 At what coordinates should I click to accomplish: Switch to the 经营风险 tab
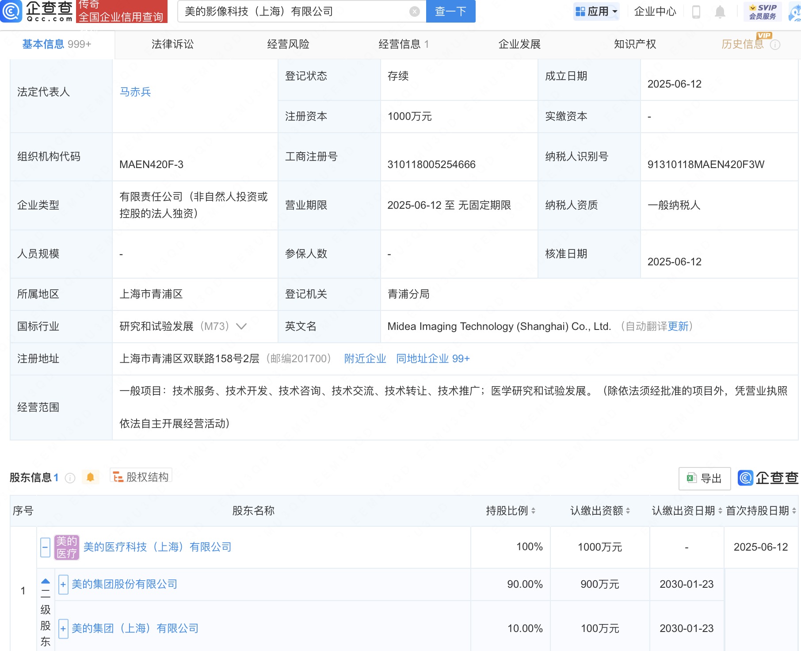(288, 45)
